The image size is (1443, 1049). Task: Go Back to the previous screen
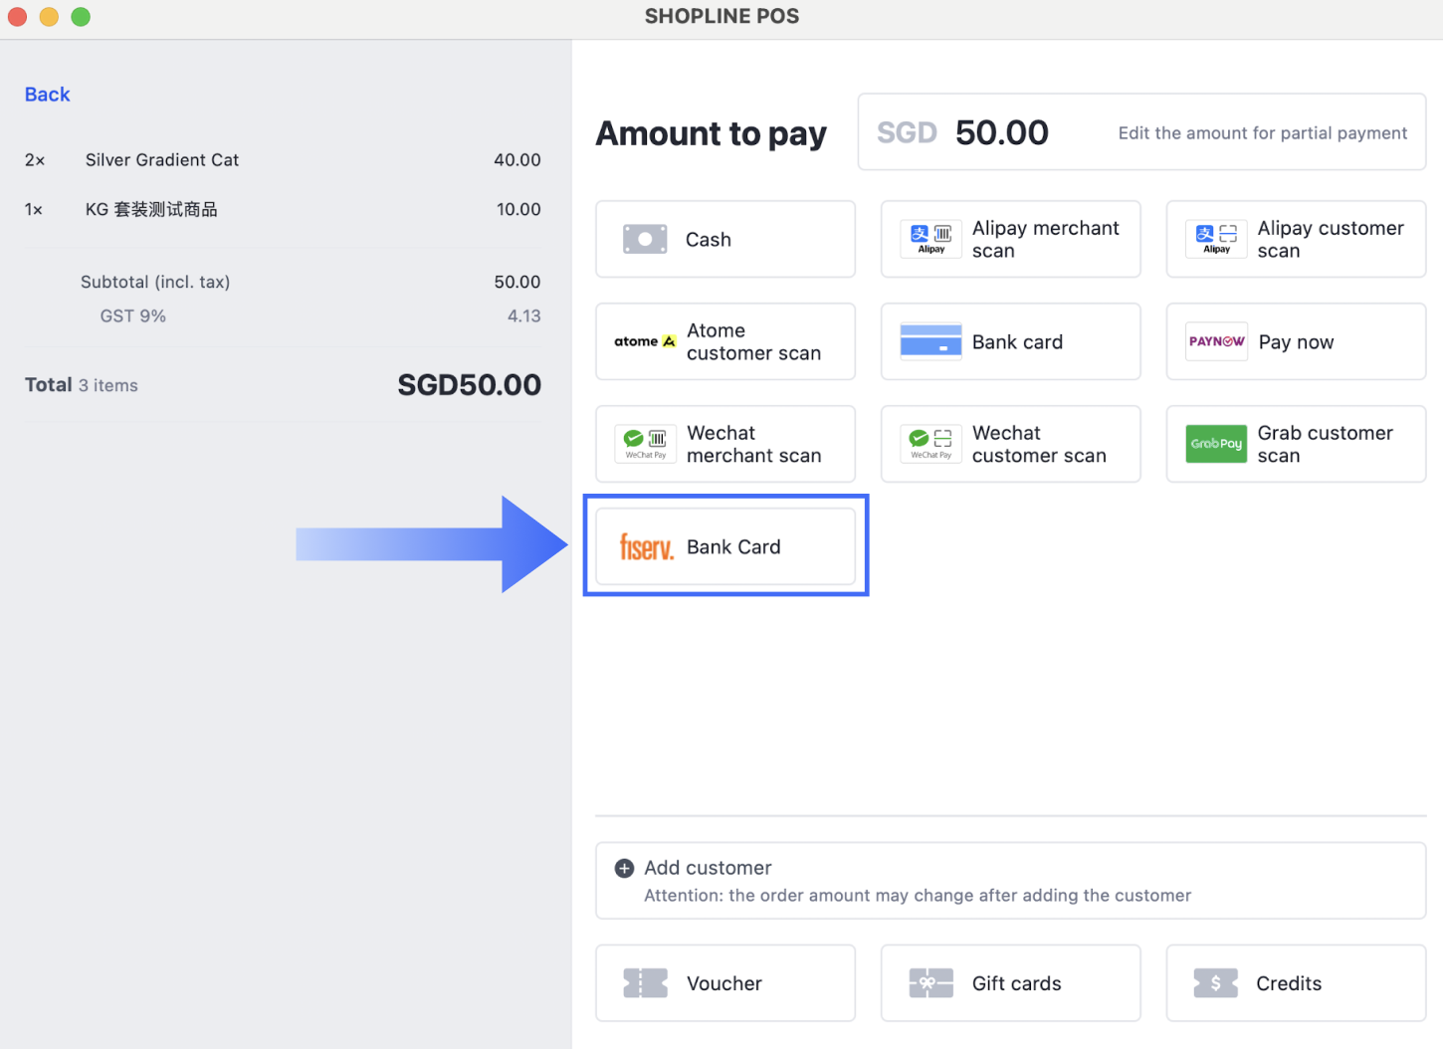tap(47, 94)
